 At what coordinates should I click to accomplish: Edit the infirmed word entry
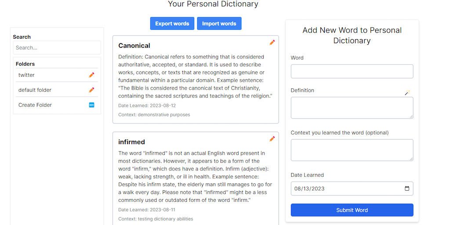click(x=272, y=139)
